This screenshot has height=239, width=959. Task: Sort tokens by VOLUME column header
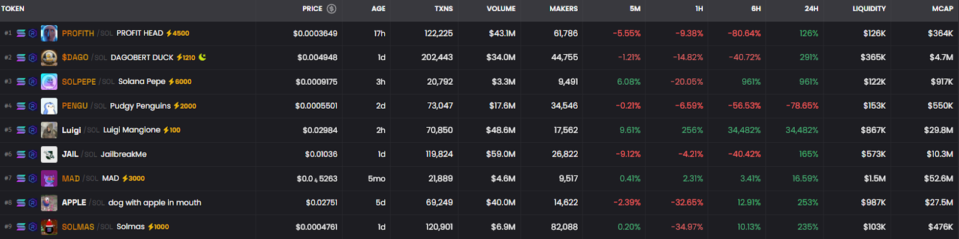[x=500, y=9]
